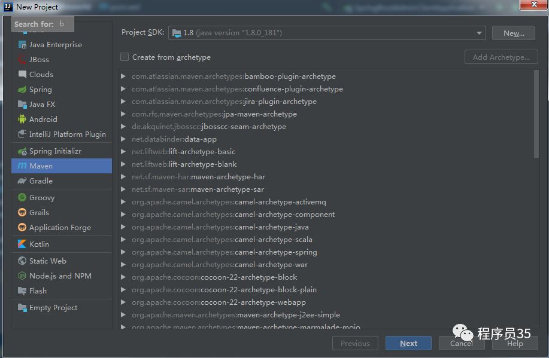The width and height of the screenshot is (549, 358).
Task: Select camel-archetype-war in archetype list
Action: (220, 265)
